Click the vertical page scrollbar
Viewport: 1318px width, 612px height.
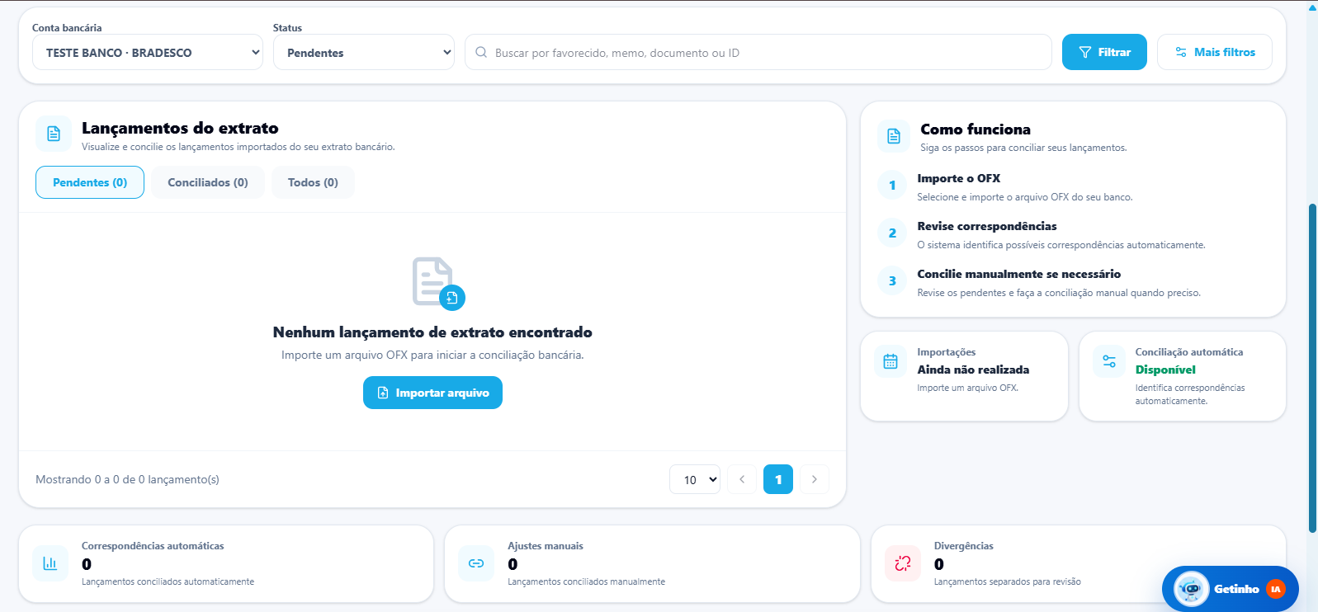[1312, 367]
